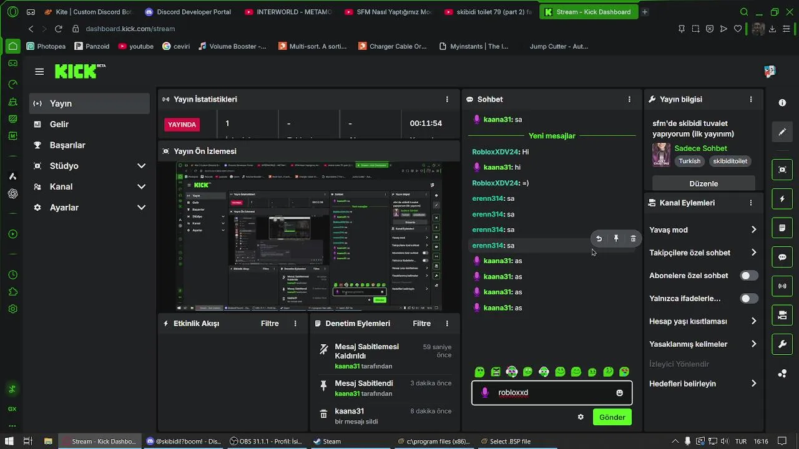Open the Discord window in taskbar
799x449 pixels.
[x=184, y=441]
